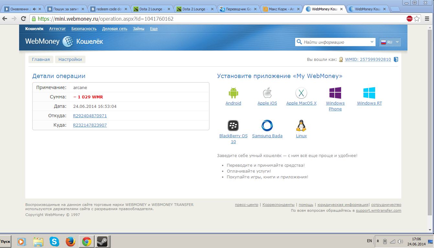This screenshot has width=434, height=248.
Task: Expand the search box dropdown arrow
Action: click(372, 42)
